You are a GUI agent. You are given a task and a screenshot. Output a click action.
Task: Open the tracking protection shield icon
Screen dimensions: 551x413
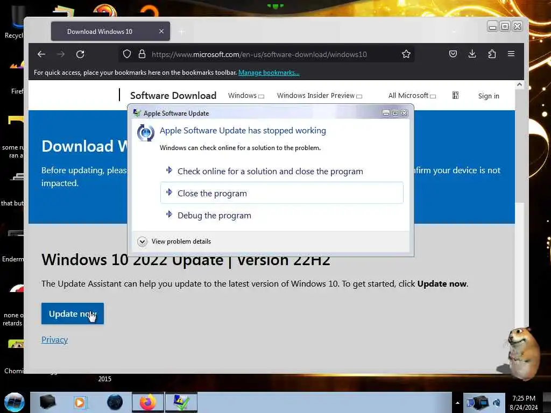tap(127, 54)
